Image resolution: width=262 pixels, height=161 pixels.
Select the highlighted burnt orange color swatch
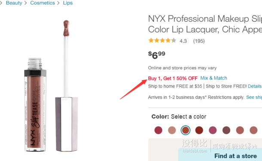tap(186, 130)
